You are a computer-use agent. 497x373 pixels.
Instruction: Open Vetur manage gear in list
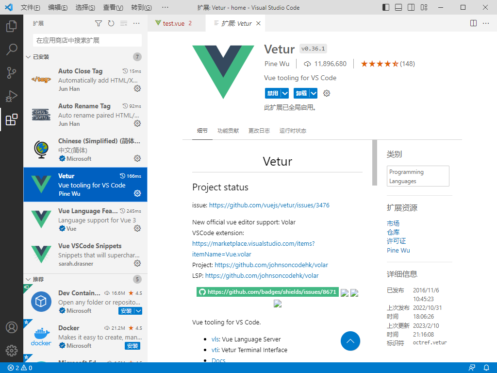point(137,193)
